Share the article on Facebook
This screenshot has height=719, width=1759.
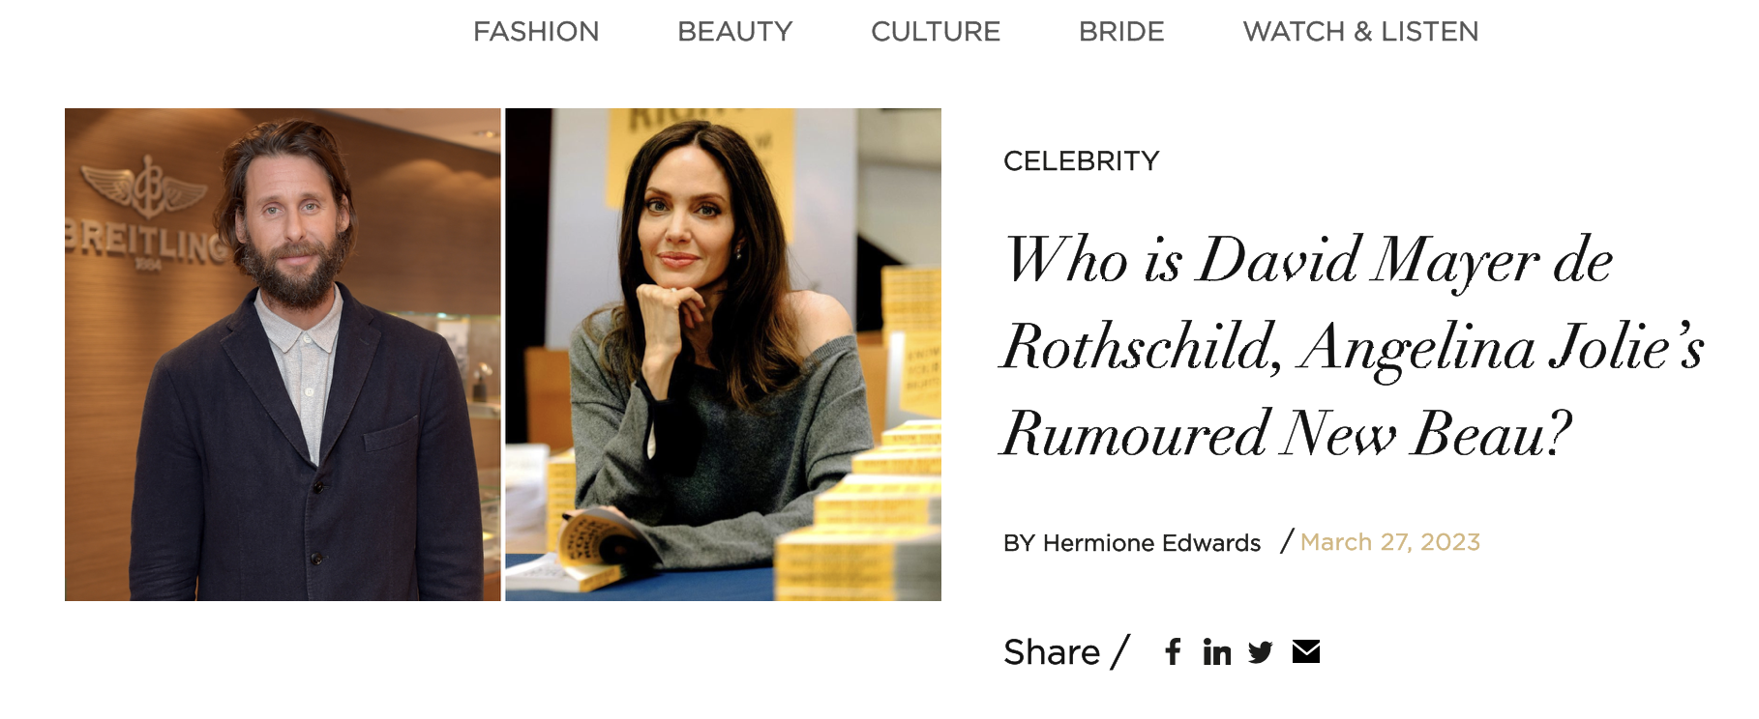[1173, 652]
